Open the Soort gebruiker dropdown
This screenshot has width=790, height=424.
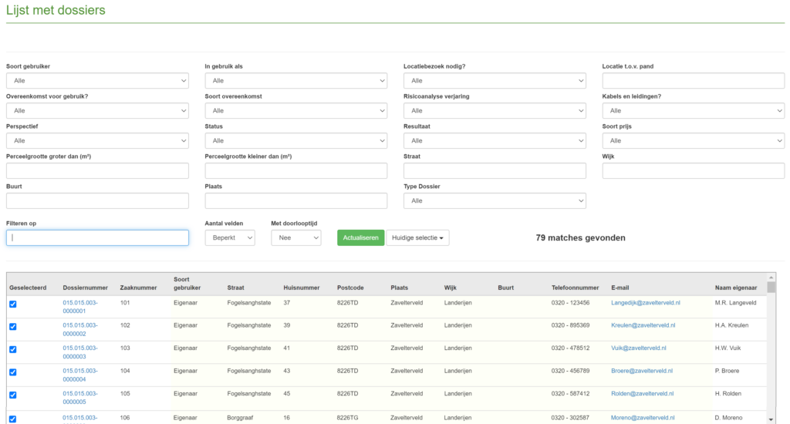97,81
